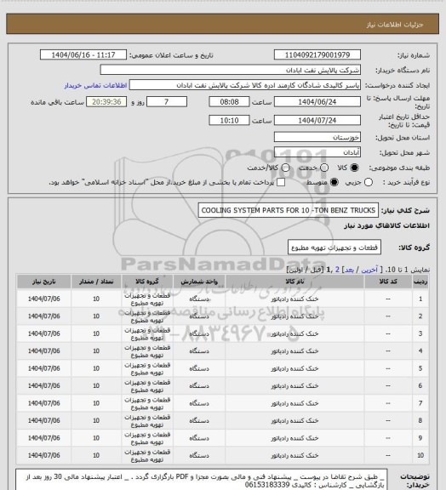Click the ردیف column header
This screenshot has width=446, height=490.
pos(420,282)
